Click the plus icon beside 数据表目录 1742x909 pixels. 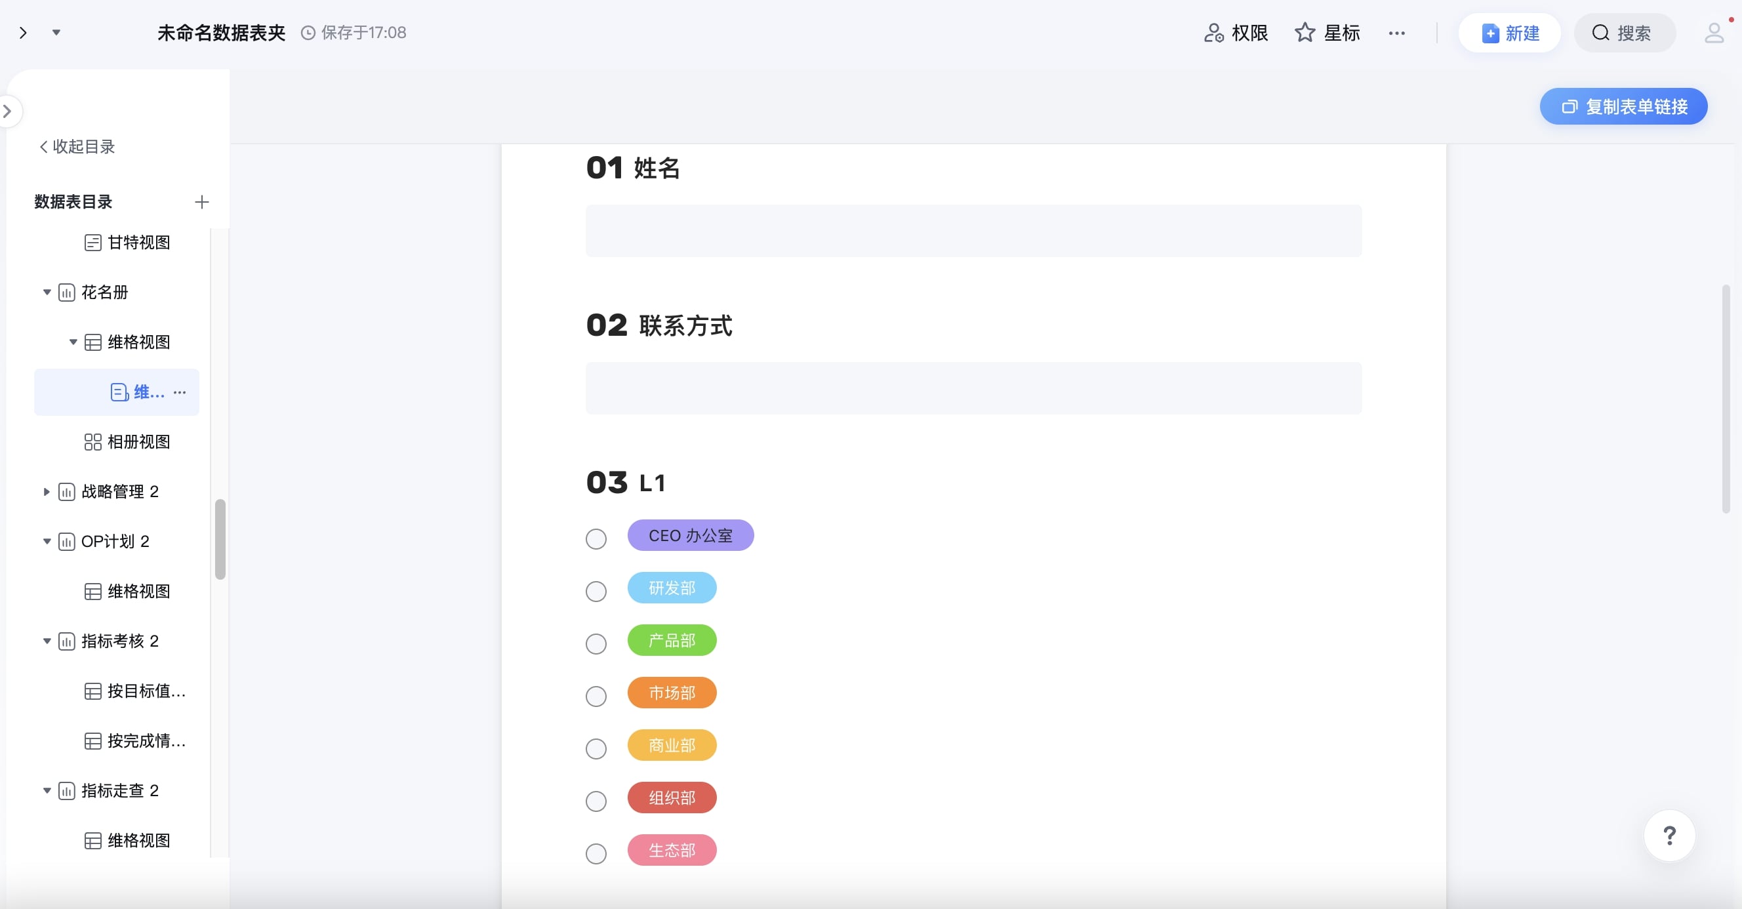click(x=201, y=202)
